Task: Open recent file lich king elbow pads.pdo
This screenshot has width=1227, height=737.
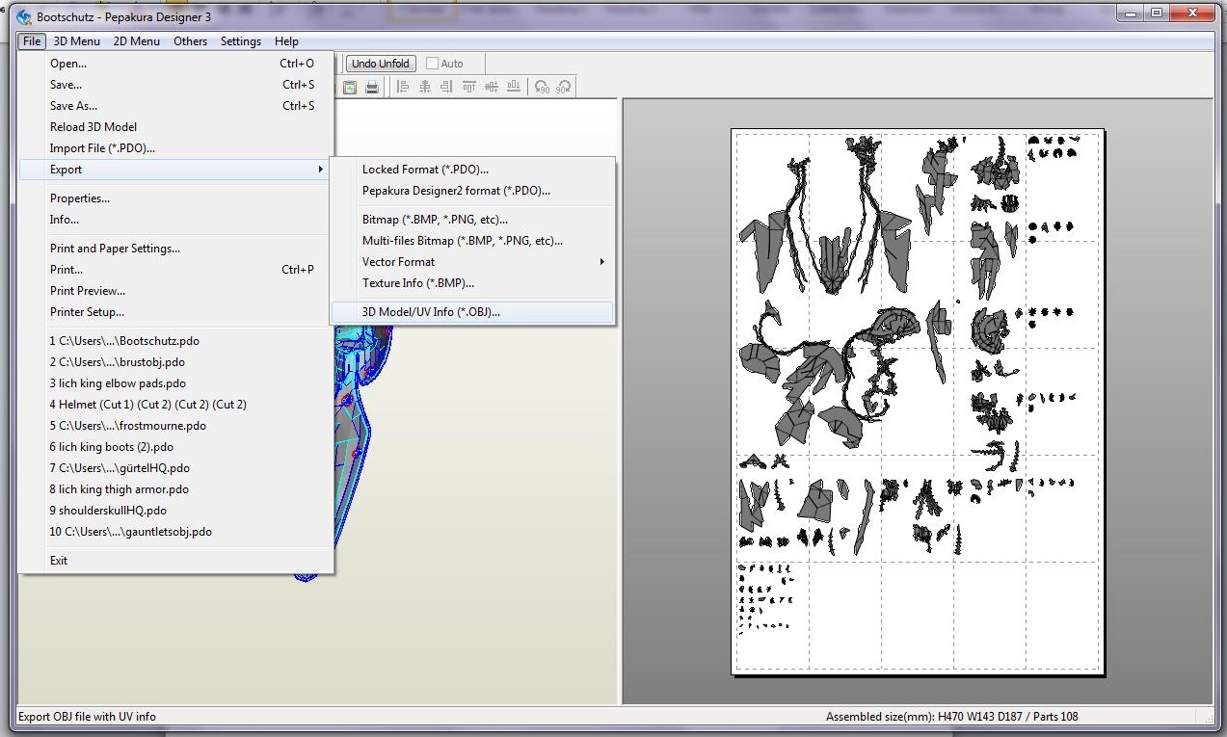Action: pos(176,383)
